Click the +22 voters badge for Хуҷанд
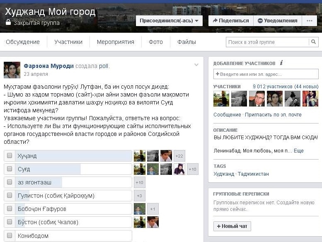The height and width of the screenshot is (242, 322). pos(179,156)
